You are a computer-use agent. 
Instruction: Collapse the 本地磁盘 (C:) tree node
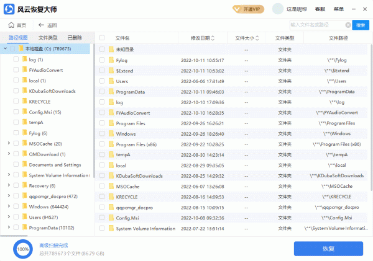5,48
